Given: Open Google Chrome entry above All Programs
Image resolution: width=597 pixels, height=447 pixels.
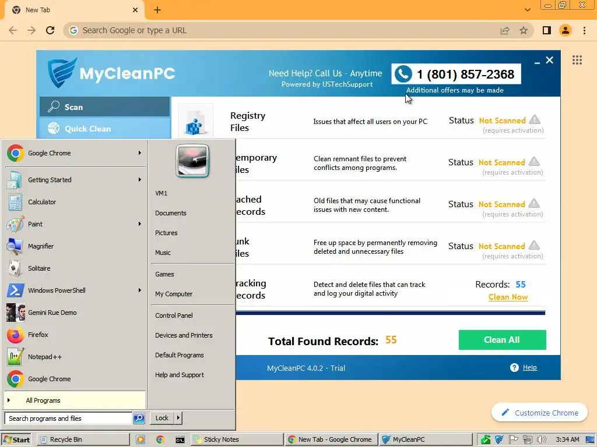Looking at the screenshot, I should (x=74, y=379).
